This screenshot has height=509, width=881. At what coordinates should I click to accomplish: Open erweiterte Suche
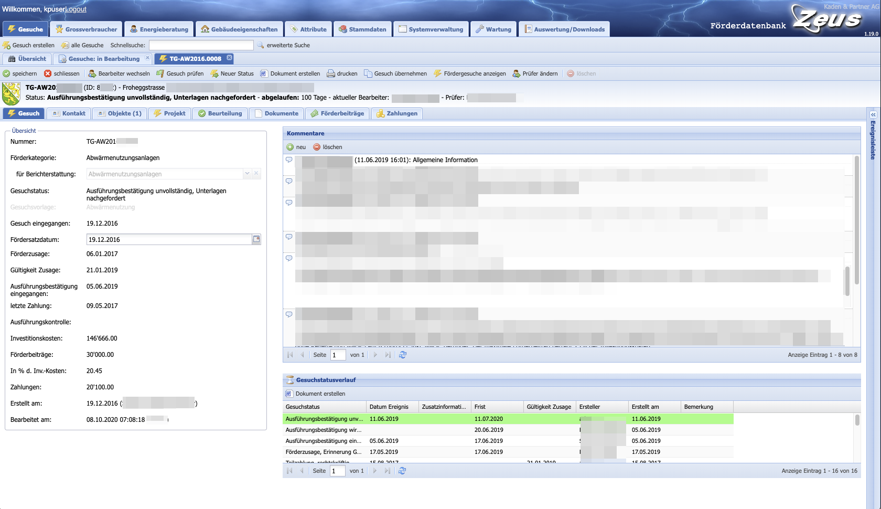tap(283, 45)
